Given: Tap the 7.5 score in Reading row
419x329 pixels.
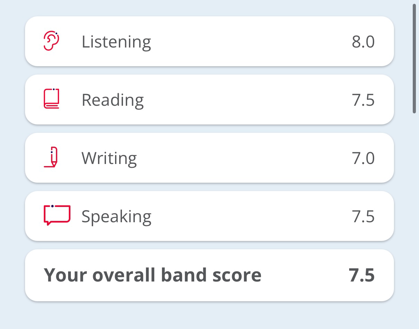Looking at the screenshot, I should (x=363, y=100).
